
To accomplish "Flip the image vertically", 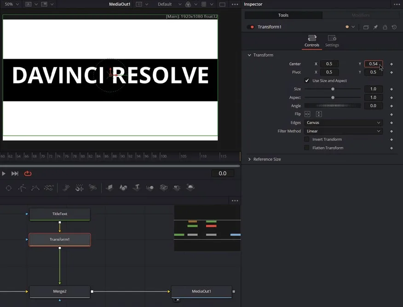I will (x=319, y=114).
